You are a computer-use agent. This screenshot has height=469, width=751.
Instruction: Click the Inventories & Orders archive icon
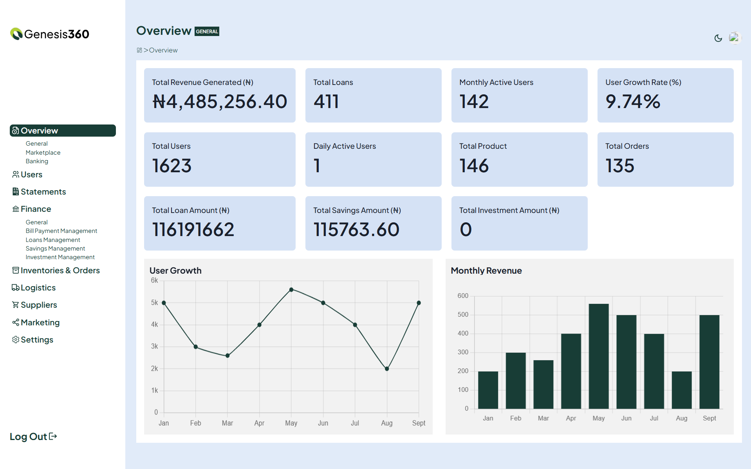tap(16, 271)
